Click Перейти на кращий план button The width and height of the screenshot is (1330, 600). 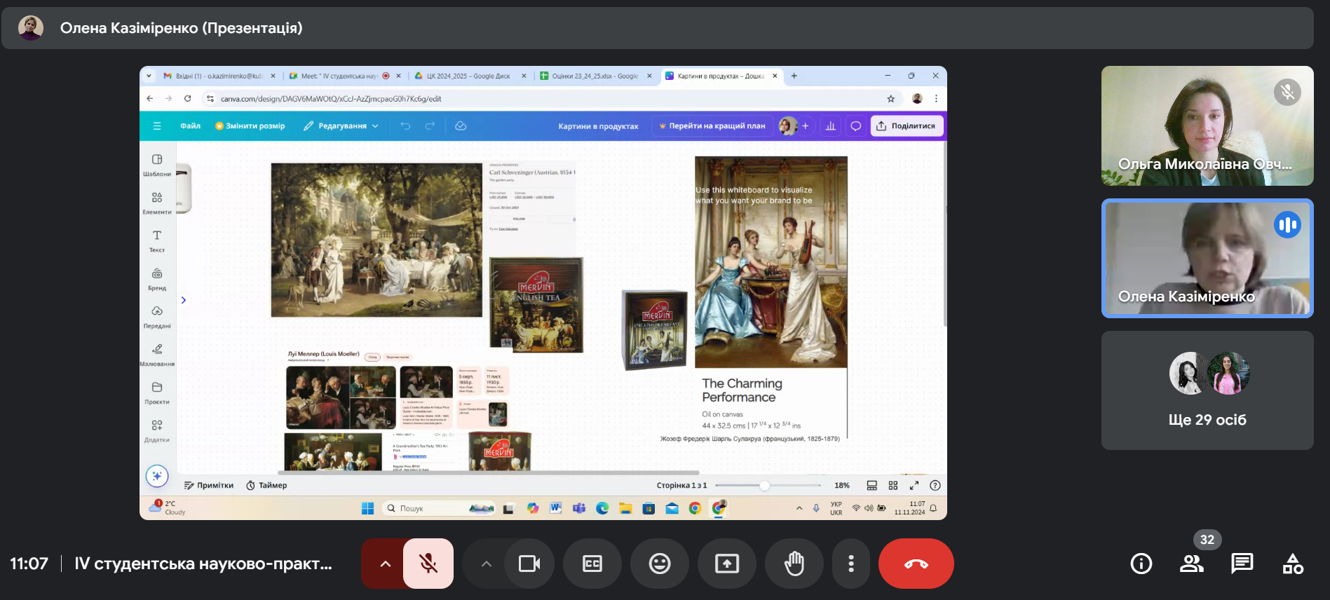pos(712,126)
